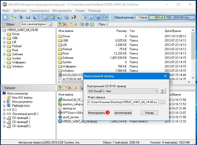Select uiso9_pe.exe in catalog file list
Screen dimensions: 197x145
pos(70,117)
